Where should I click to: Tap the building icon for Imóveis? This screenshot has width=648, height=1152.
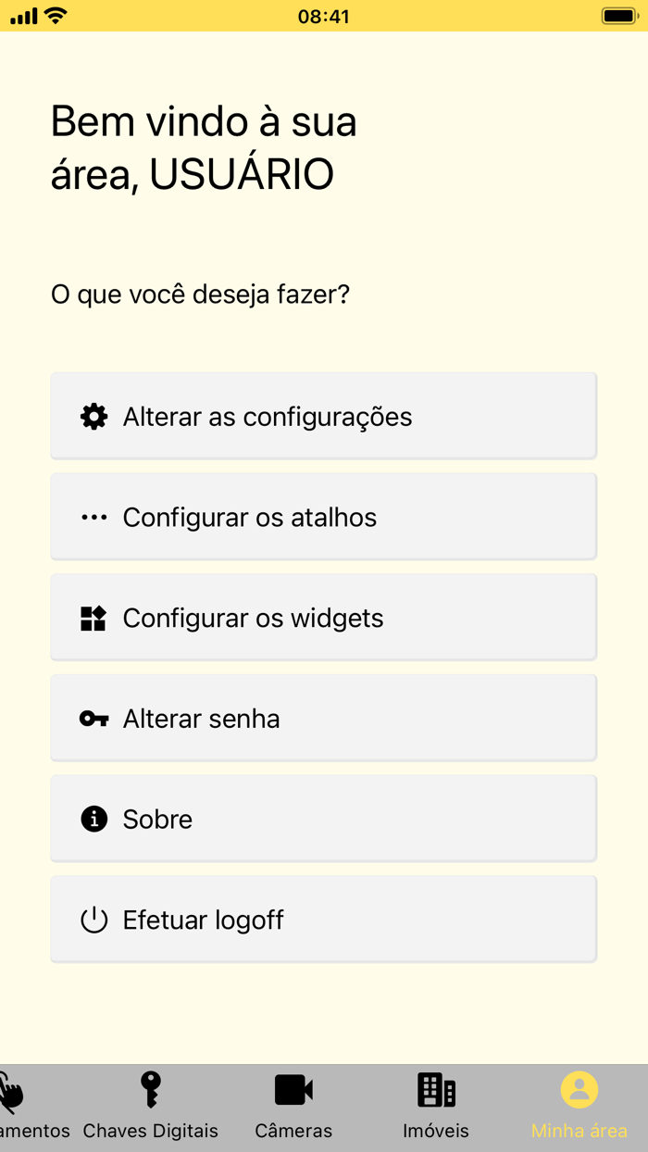pos(435,1090)
